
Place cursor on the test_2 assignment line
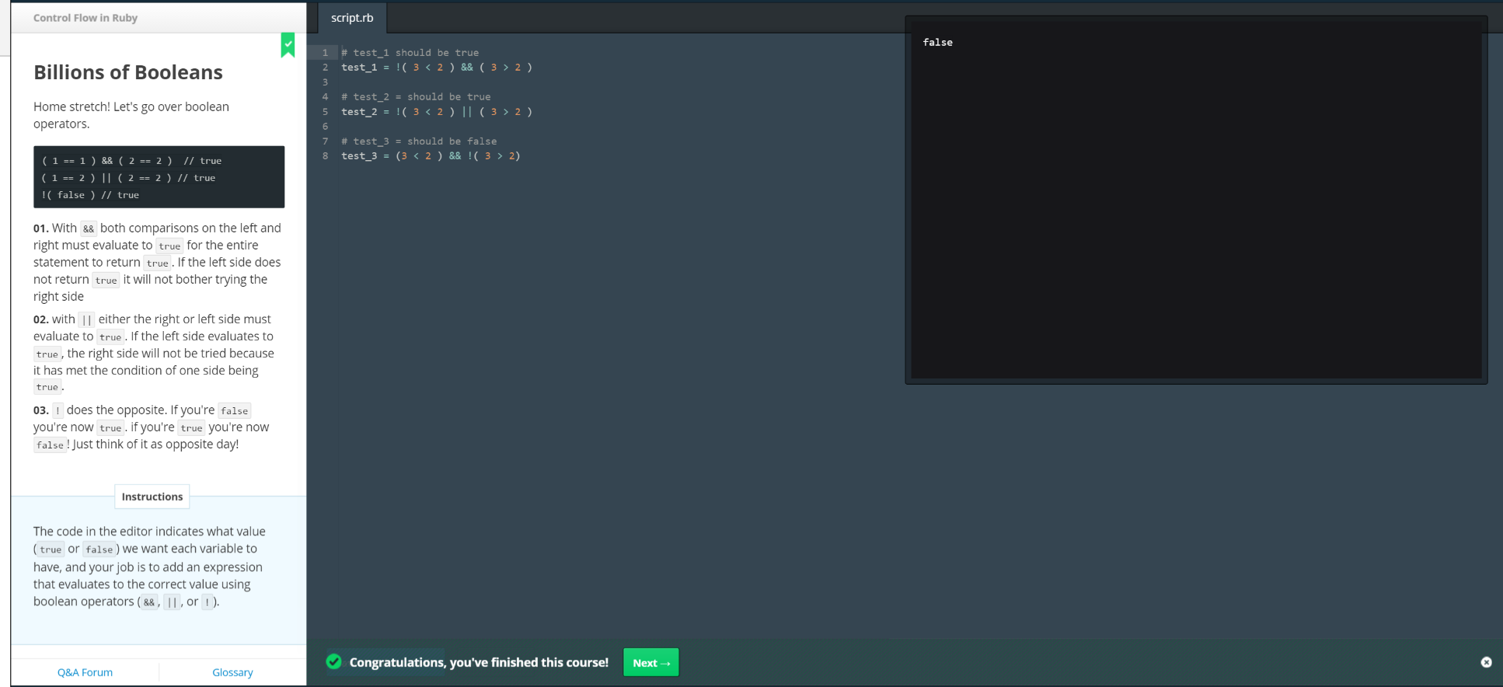click(x=436, y=112)
